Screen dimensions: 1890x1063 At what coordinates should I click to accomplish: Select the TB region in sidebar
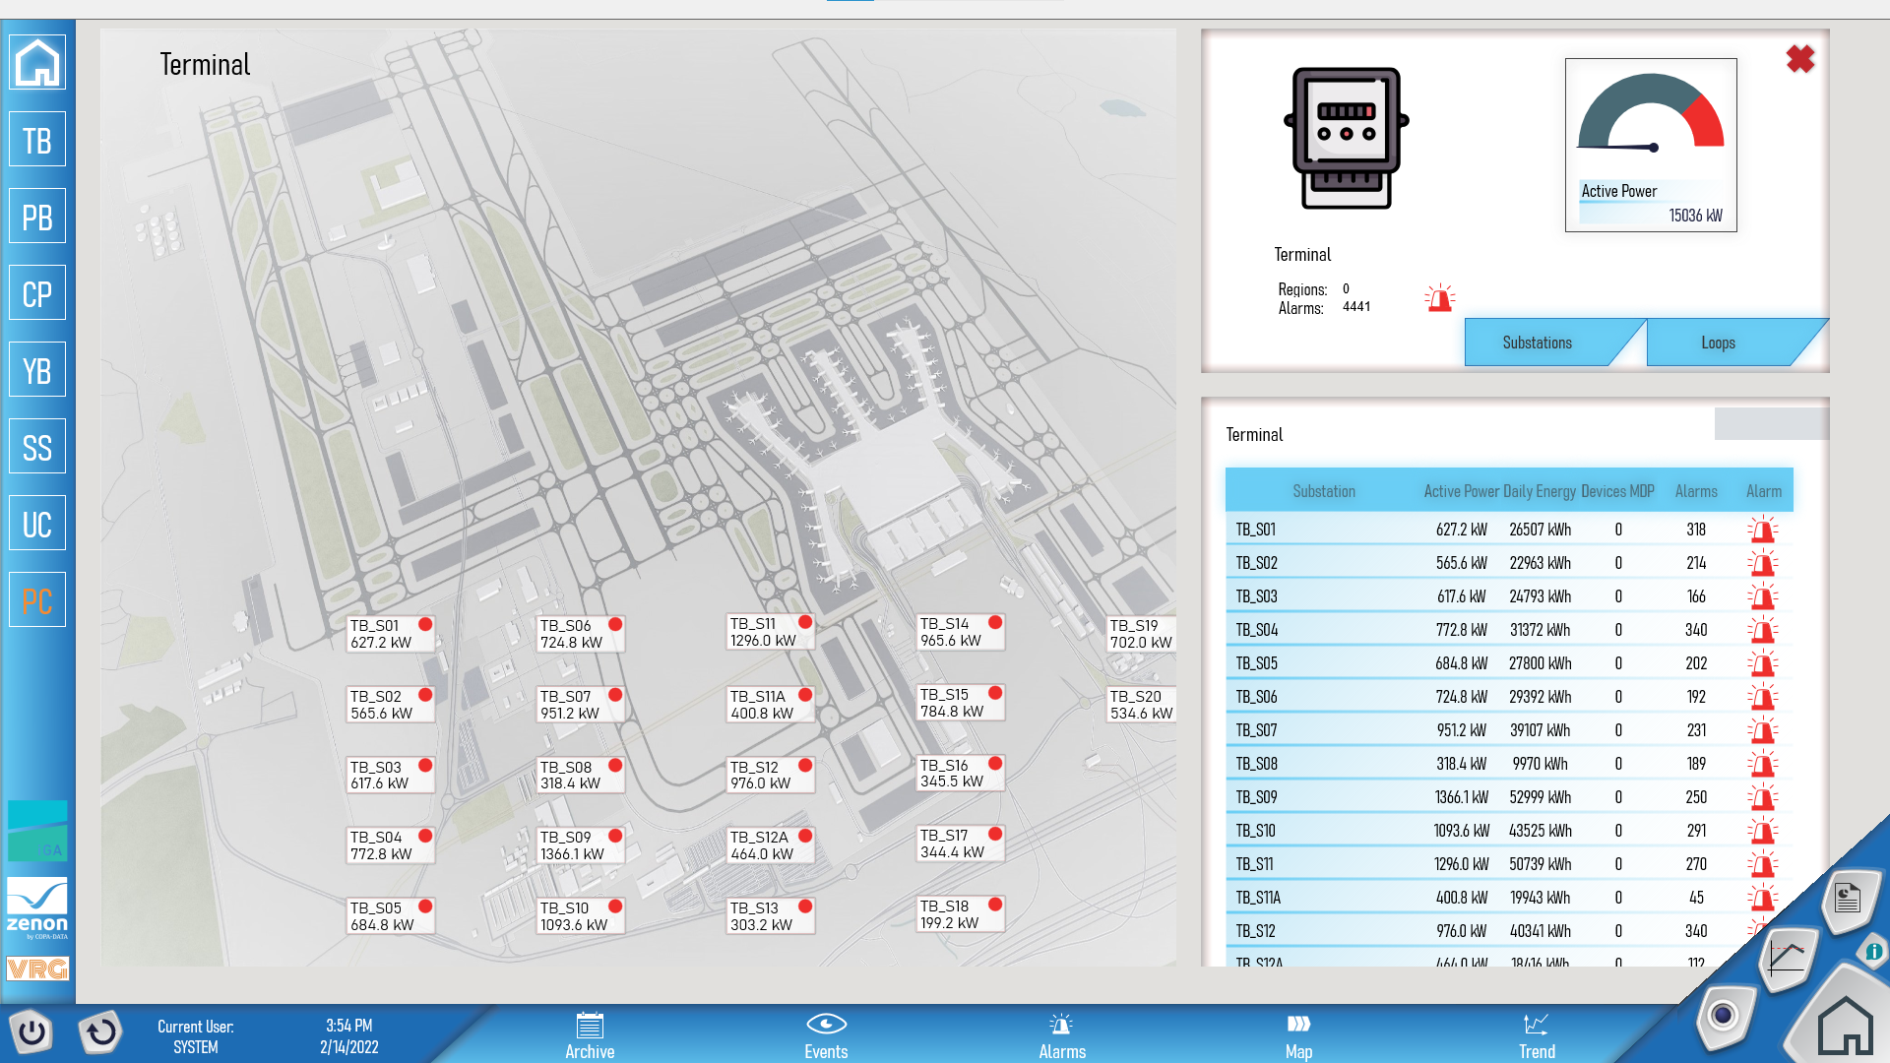[37, 140]
